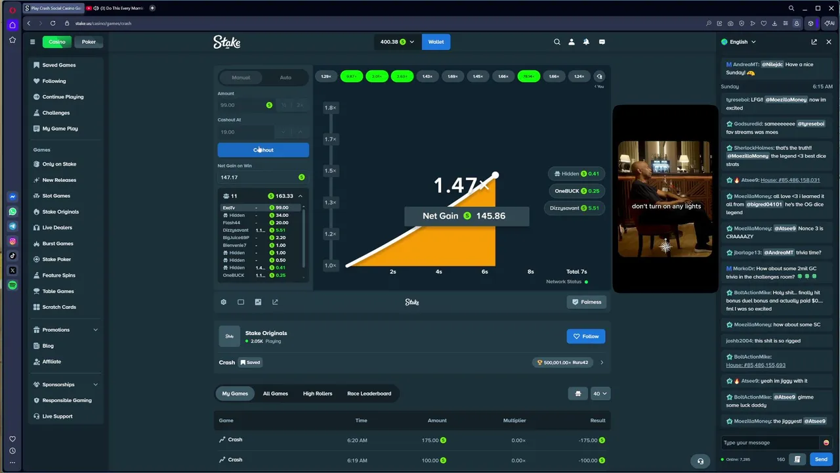The image size is (840, 473).
Task: Follow Stake Originals
Action: click(585, 336)
